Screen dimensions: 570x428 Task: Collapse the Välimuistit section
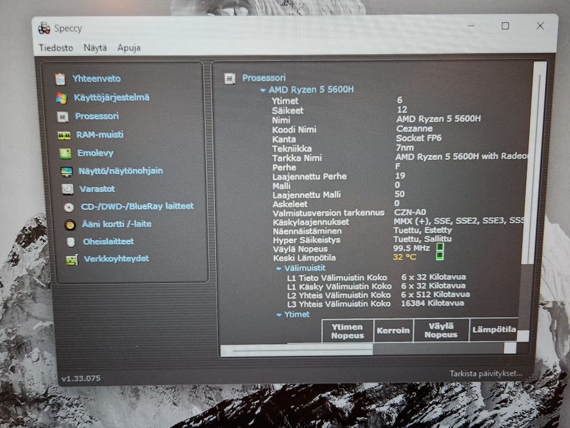click(278, 269)
